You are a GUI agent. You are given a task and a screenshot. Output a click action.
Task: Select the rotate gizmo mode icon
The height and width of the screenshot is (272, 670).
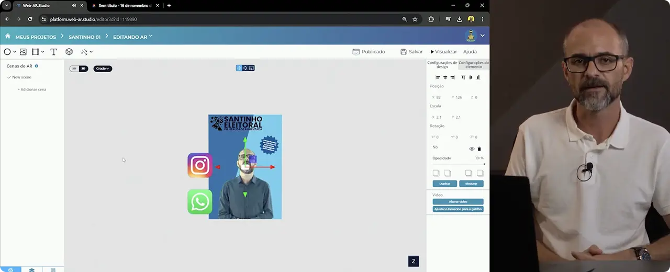pos(245,68)
